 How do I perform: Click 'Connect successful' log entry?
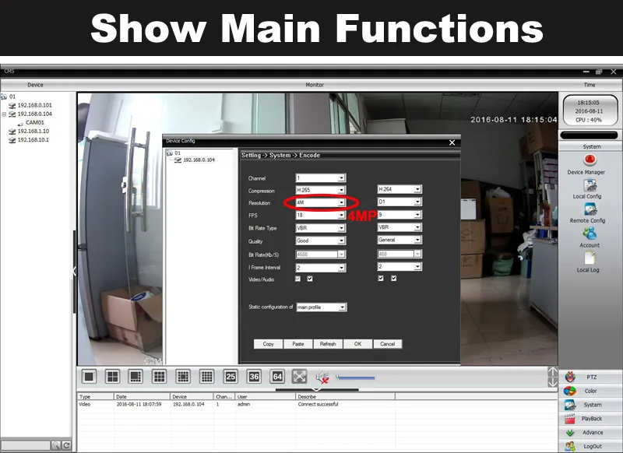tap(318, 404)
